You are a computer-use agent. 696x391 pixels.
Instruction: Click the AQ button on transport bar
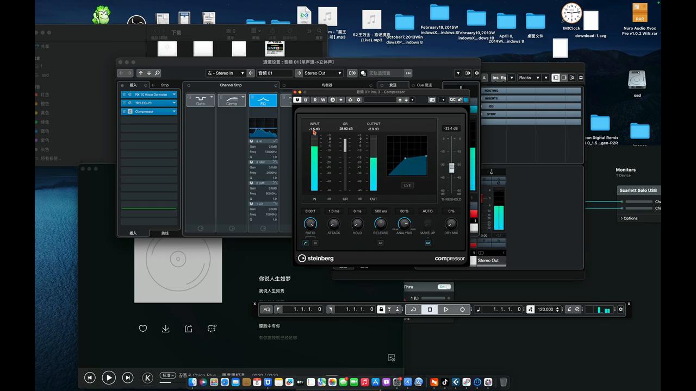click(x=266, y=310)
